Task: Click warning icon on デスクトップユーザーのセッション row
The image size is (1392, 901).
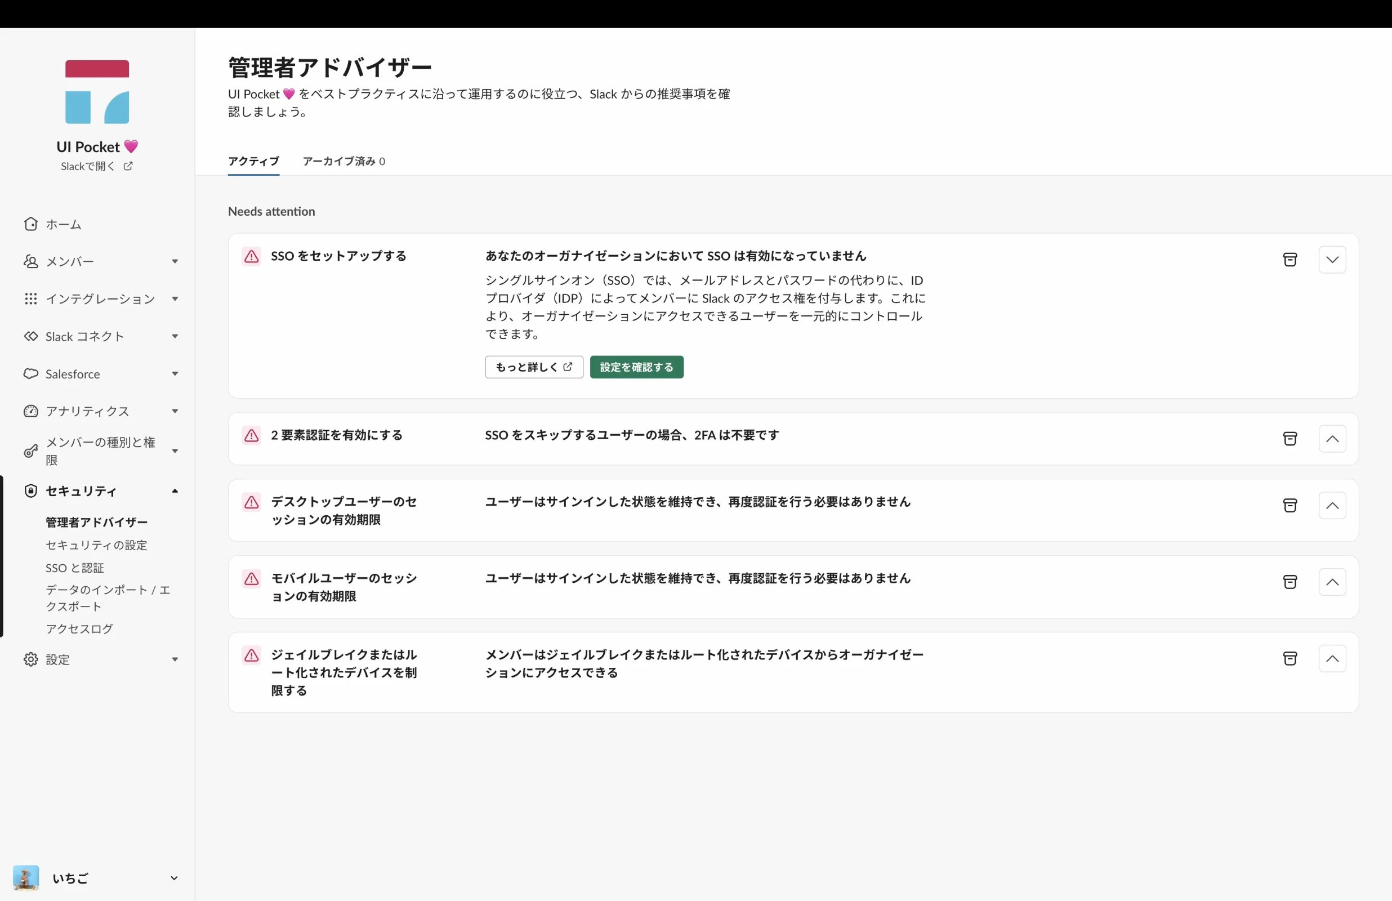Action: (252, 502)
